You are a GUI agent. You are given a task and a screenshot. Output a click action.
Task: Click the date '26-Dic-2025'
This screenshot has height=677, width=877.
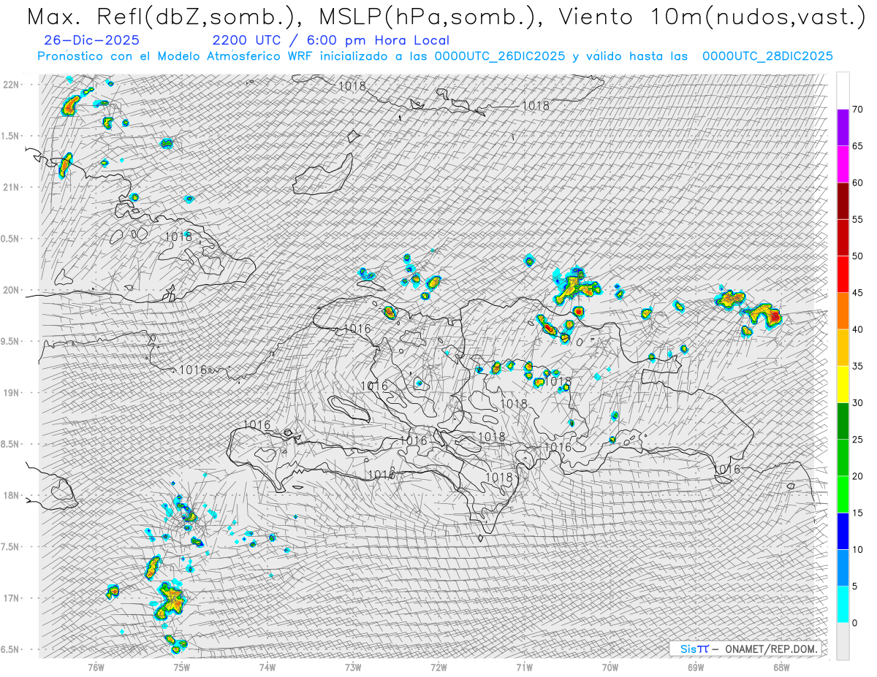tap(92, 40)
